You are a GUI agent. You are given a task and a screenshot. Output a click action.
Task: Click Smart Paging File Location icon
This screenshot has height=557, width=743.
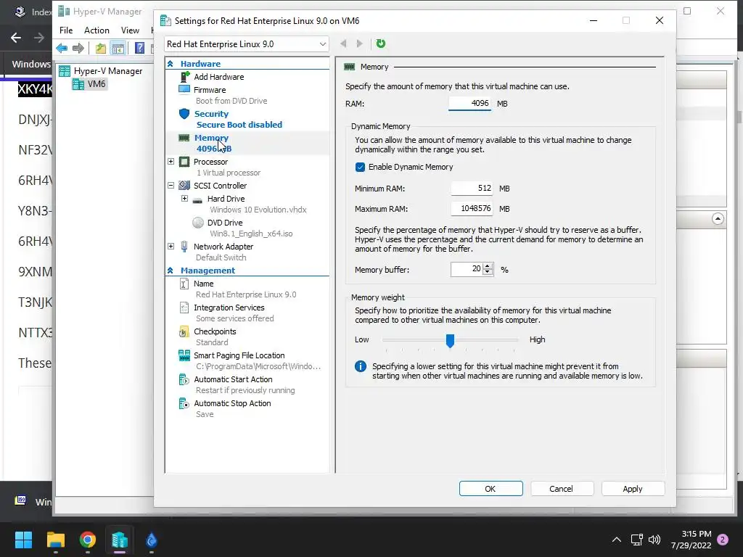[184, 355]
